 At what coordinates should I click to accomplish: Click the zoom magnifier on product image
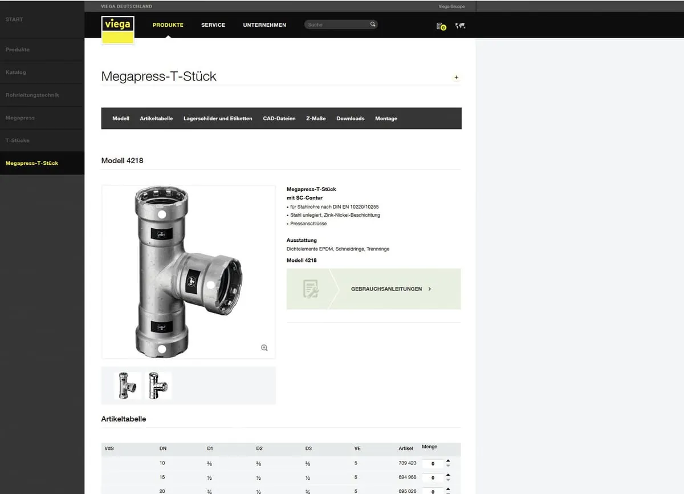coord(264,348)
